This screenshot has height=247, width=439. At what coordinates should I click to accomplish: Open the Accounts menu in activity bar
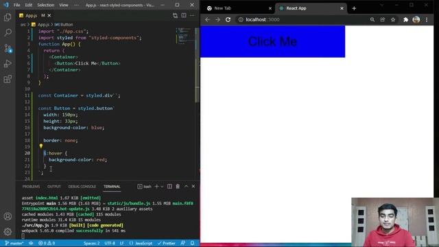click(8, 216)
